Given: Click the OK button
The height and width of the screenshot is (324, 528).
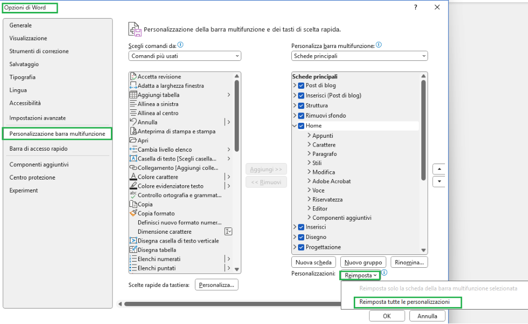Looking at the screenshot, I should (x=387, y=316).
